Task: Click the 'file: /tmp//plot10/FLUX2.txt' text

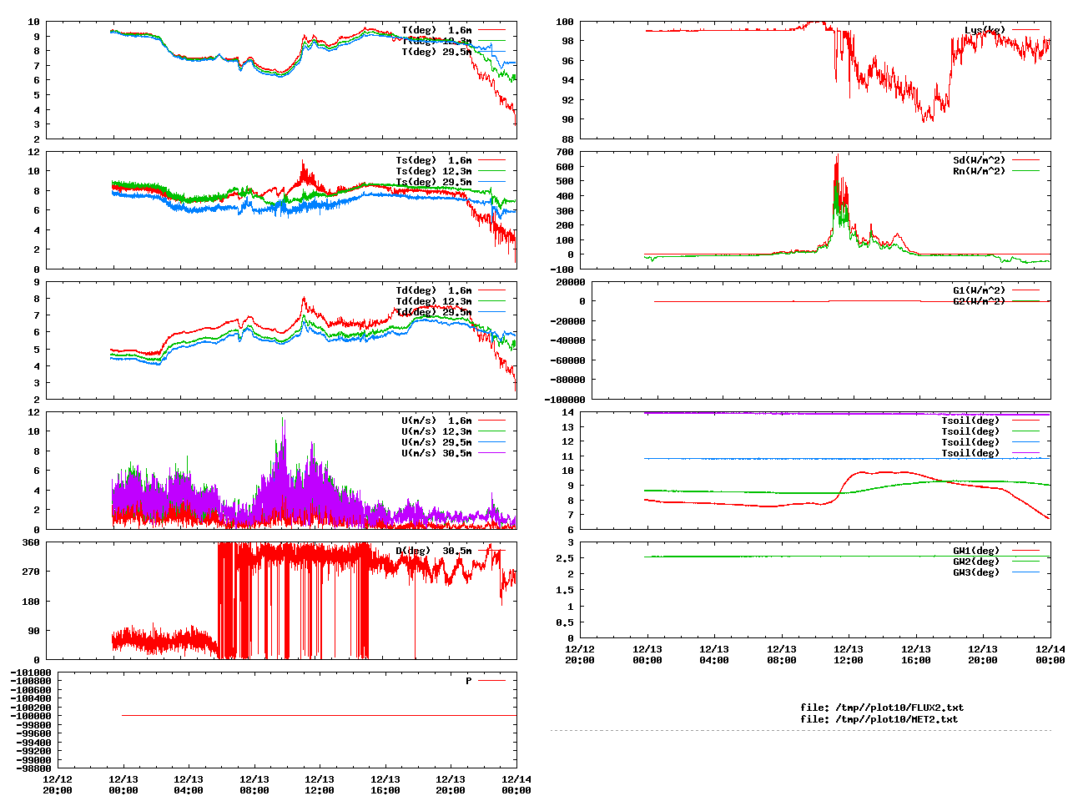Action: click(x=882, y=708)
